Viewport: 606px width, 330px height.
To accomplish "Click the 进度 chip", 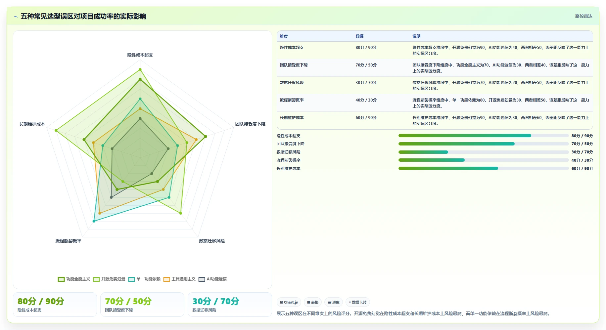I will point(334,302).
